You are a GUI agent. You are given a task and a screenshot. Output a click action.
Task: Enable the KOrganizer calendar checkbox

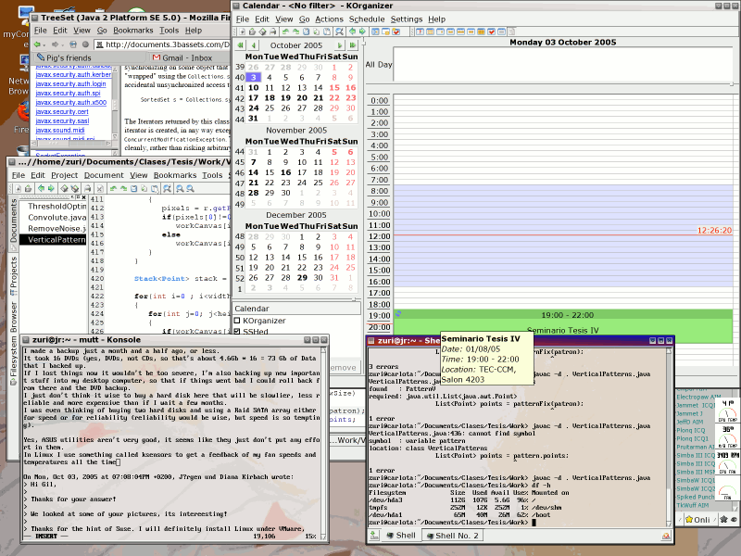click(x=237, y=321)
